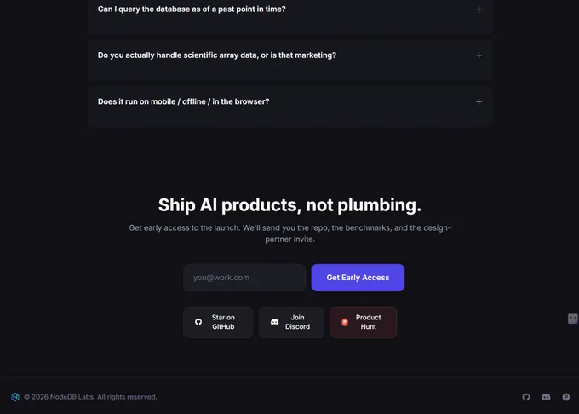
Task: Click the small gray widget icon at right edge
Action: 573,319
